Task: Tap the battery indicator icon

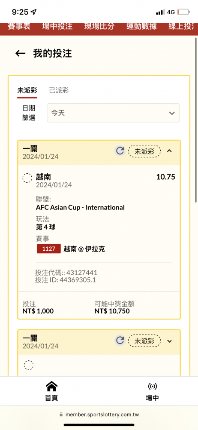Action: click(183, 12)
